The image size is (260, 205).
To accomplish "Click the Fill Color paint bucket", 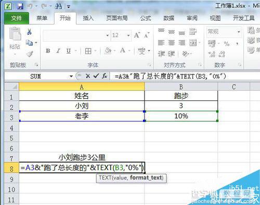I will point(108,51).
